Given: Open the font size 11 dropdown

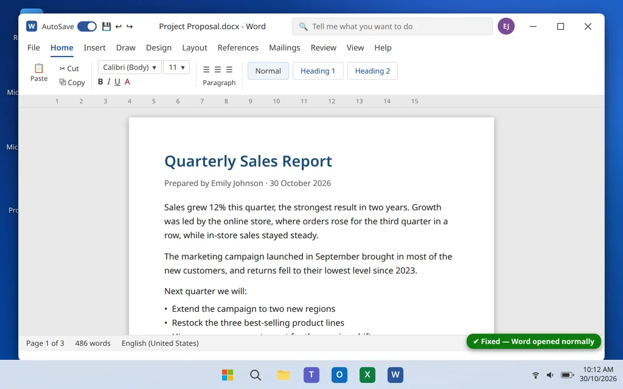Looking at the screenshot, I should click(x=177, y=67).
